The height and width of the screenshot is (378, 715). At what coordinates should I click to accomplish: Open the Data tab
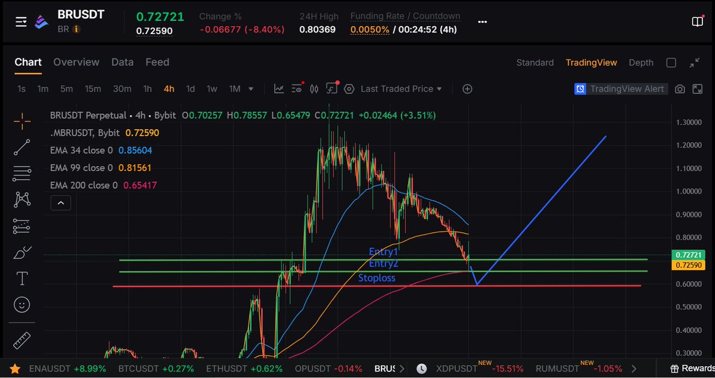(122, 62)
